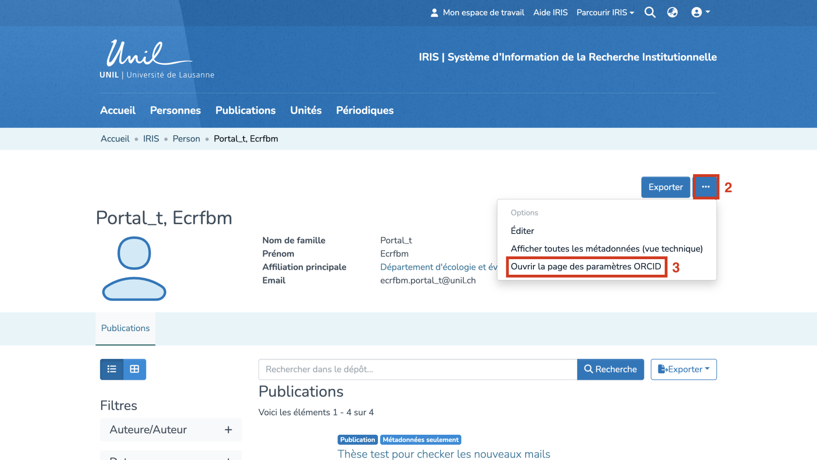Screen dimensions: 817x460
Task: Open the user account avatar menu
Action: (x=700, y=13)
